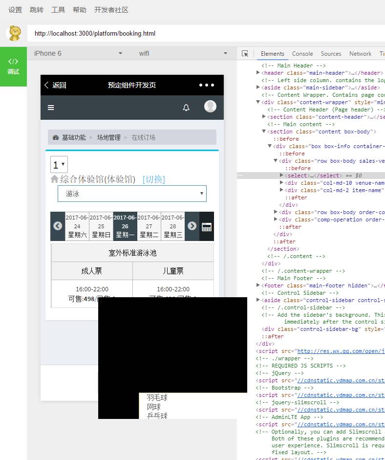Open the script link below the jQuery comment
385x460 pixels.
tap(341, 380)
